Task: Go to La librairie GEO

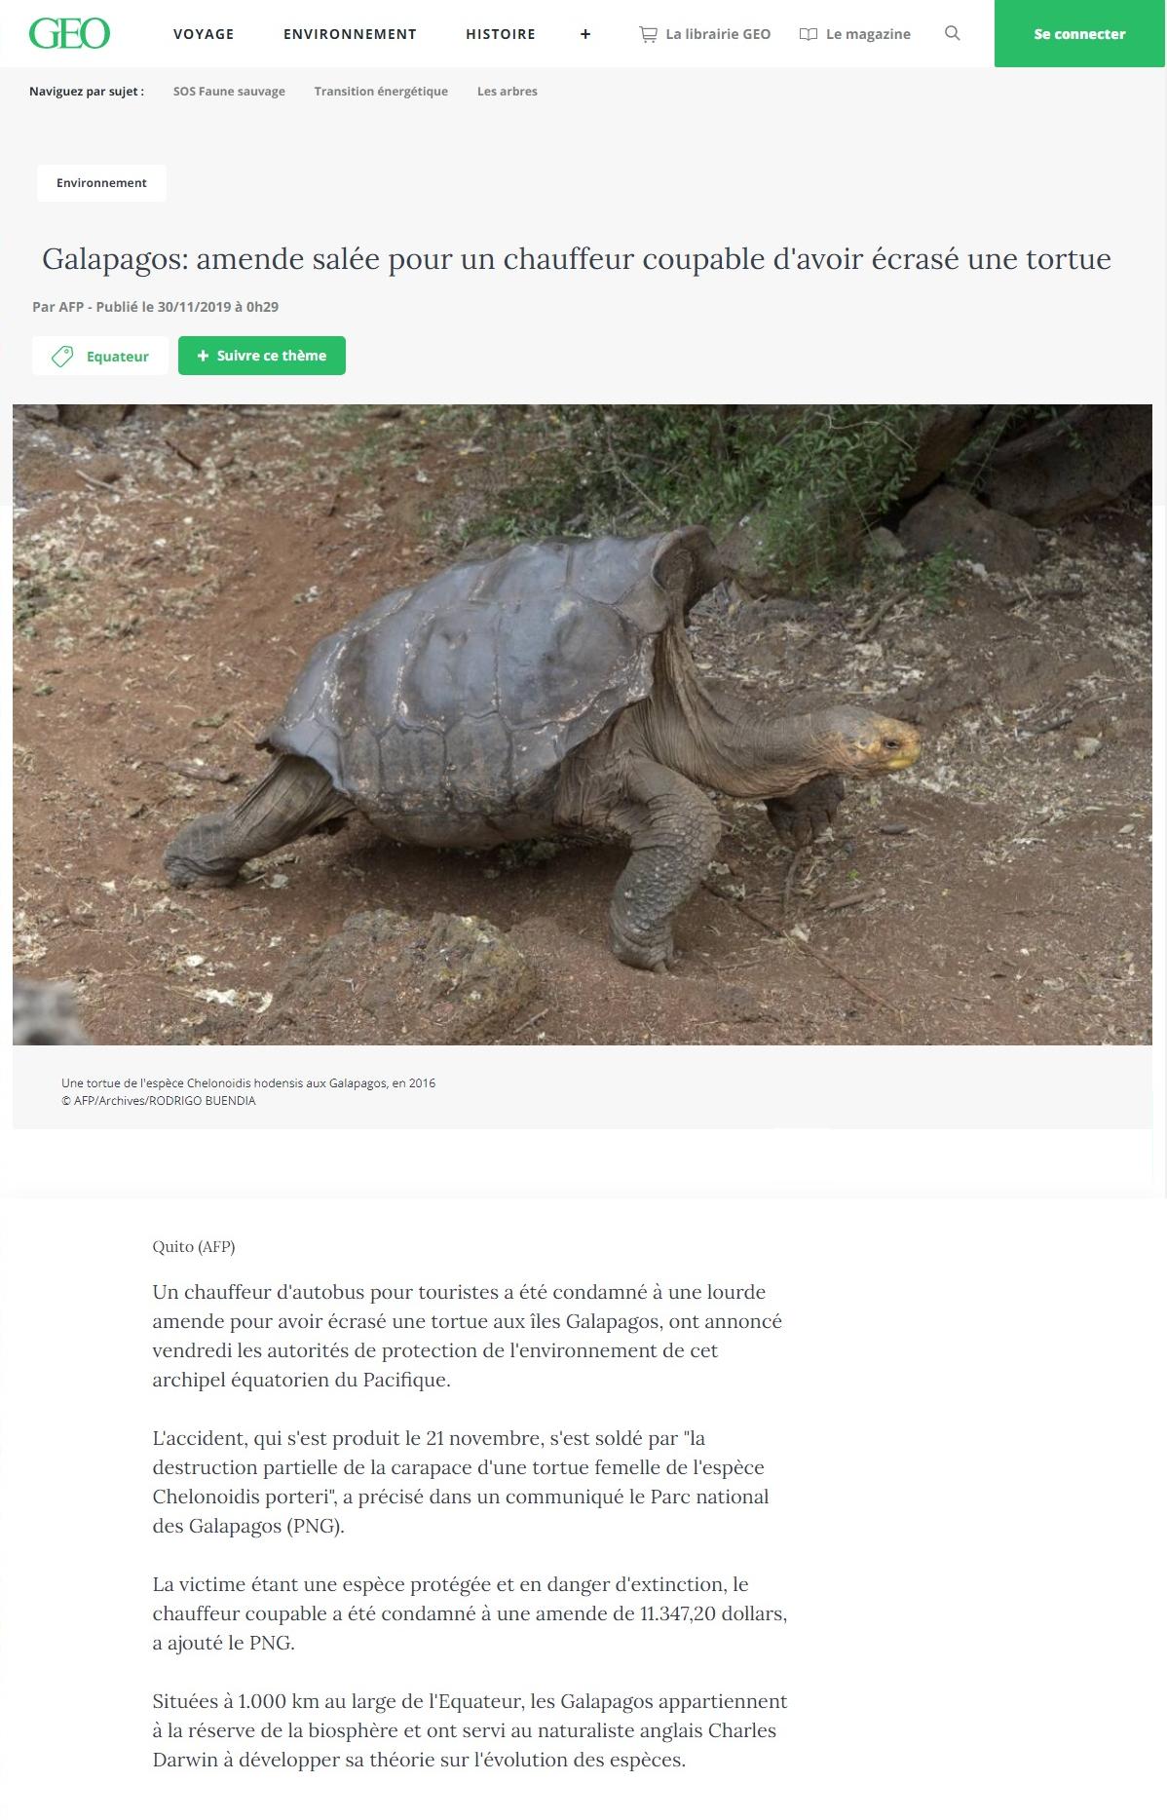Action: click(x=718, y=34)
